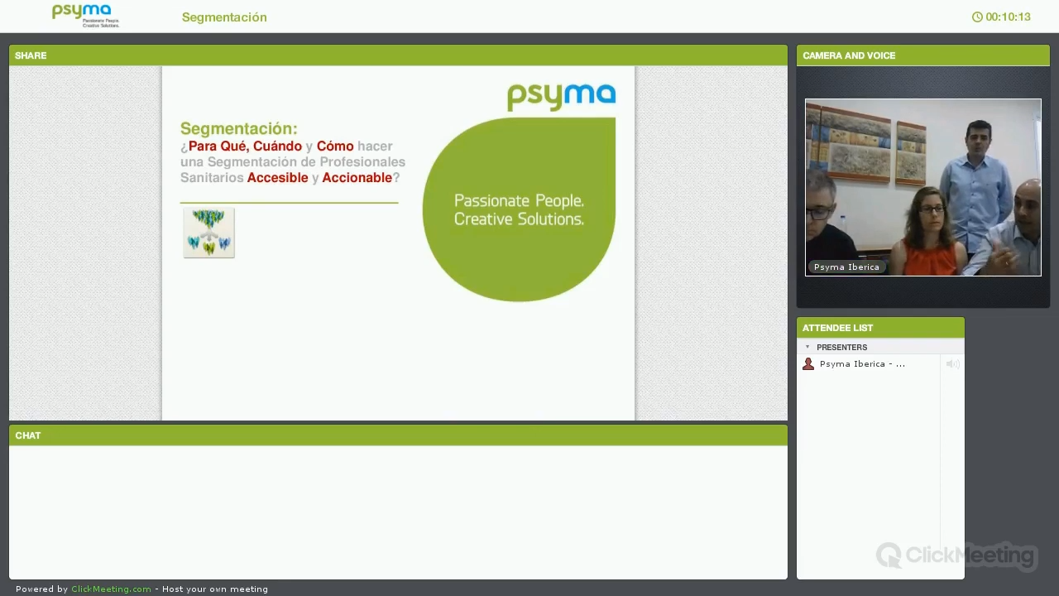Click the green Passionate People leaf graphic
This screenshot has width=1059, height=596.
pyautogui.click(x=519, y=209)
